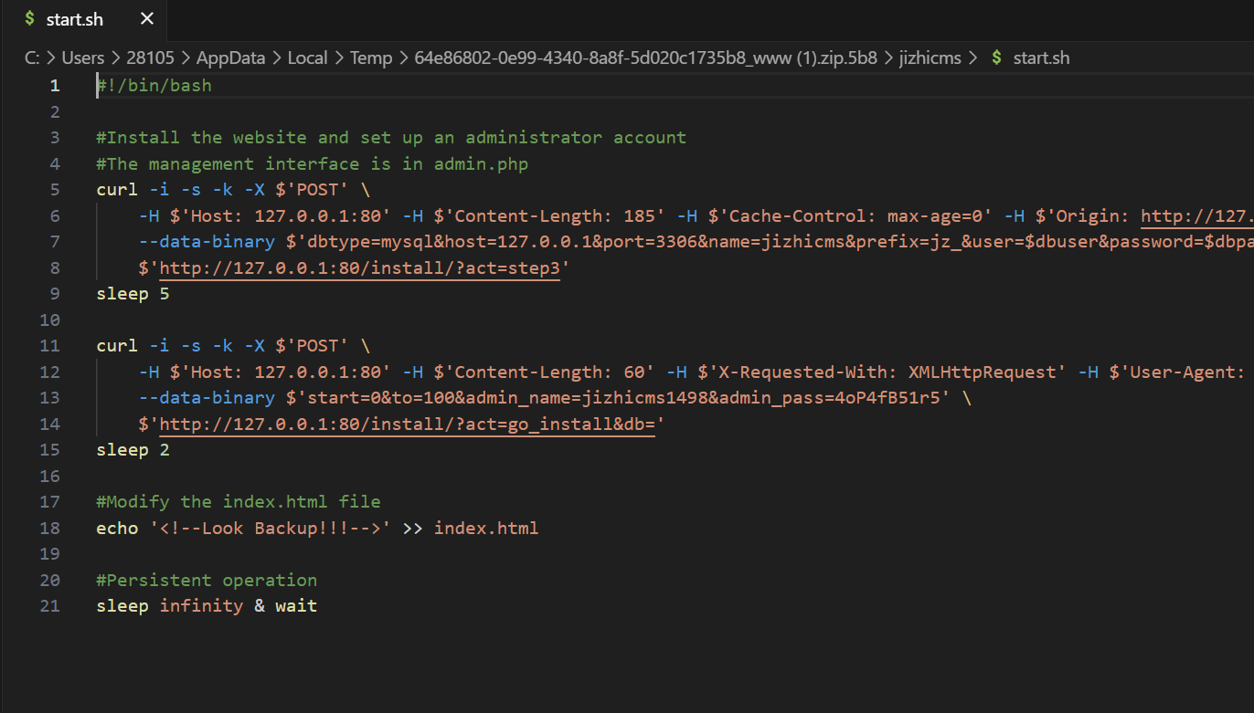Follow the go_install URL link
This screenshot has width=1254, height=713.
(x=407, y=425)
